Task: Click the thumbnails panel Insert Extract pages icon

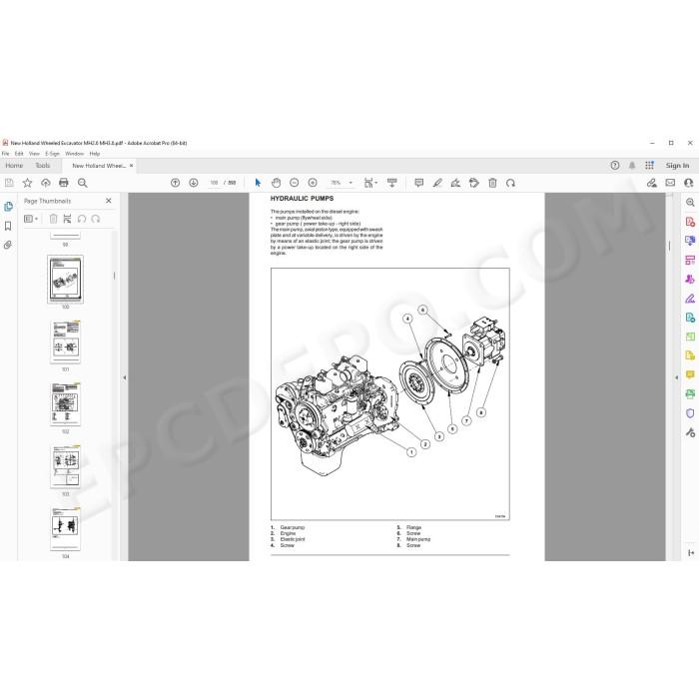Action: pos(67,219)
